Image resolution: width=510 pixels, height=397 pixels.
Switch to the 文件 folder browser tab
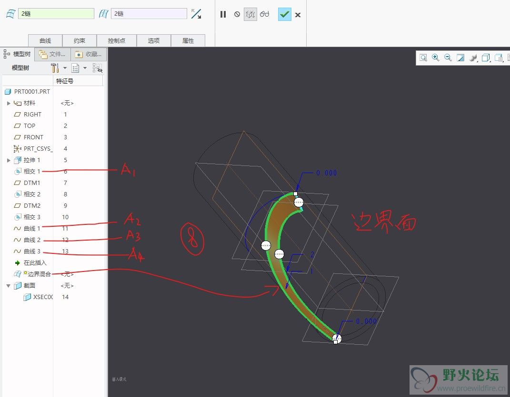click(x=52, y=54)
